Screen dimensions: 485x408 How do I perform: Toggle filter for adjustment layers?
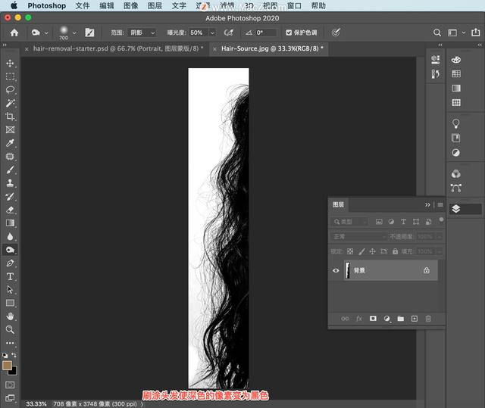(391, 222)
